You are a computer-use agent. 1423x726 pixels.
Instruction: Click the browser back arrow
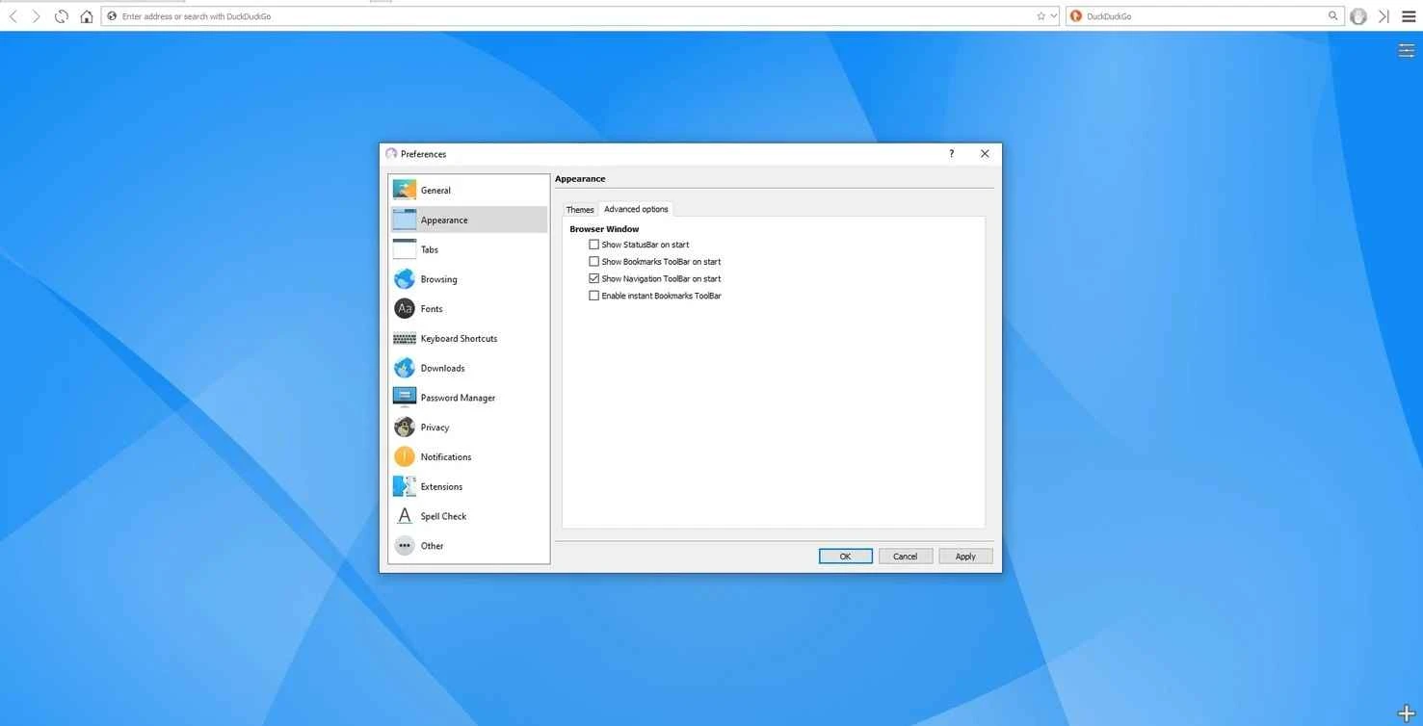point(13,16)
